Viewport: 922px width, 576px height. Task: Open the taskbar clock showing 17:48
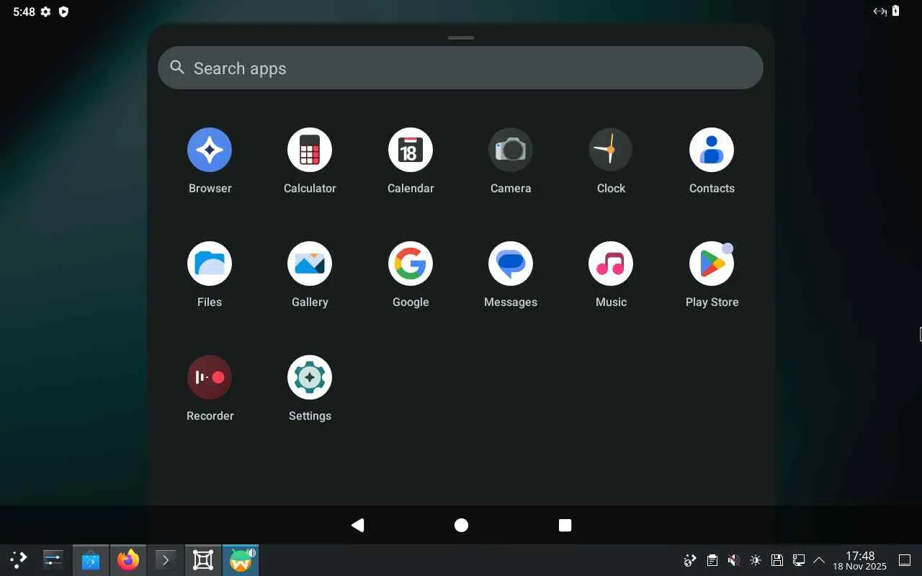860,560
